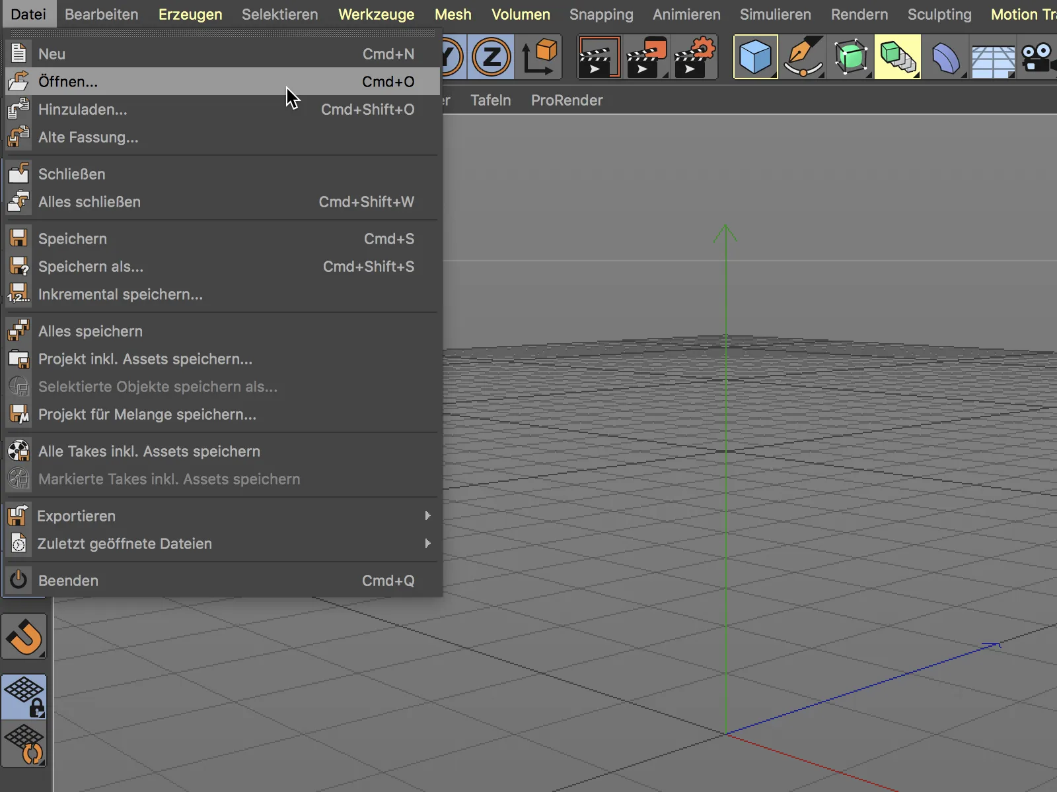Select the purple bevel tool icon
1057x792 pixels.
(946, 57)
